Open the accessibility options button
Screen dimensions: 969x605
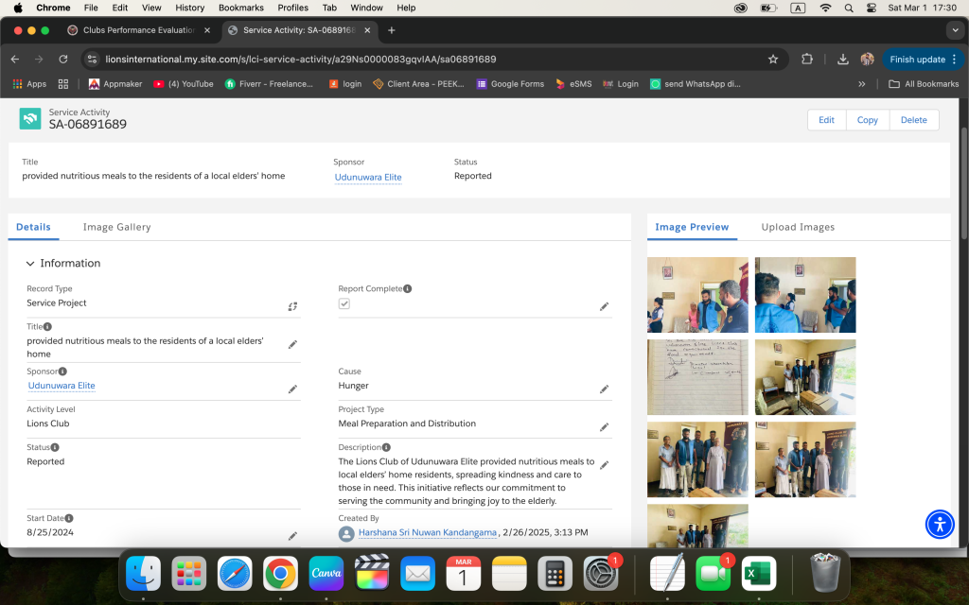click(x=940, y=524)
